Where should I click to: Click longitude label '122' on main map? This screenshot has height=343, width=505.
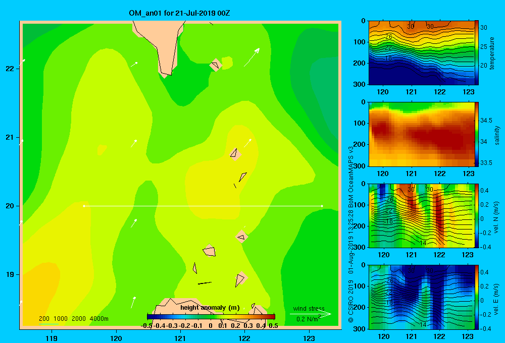(x=244, y=338)
